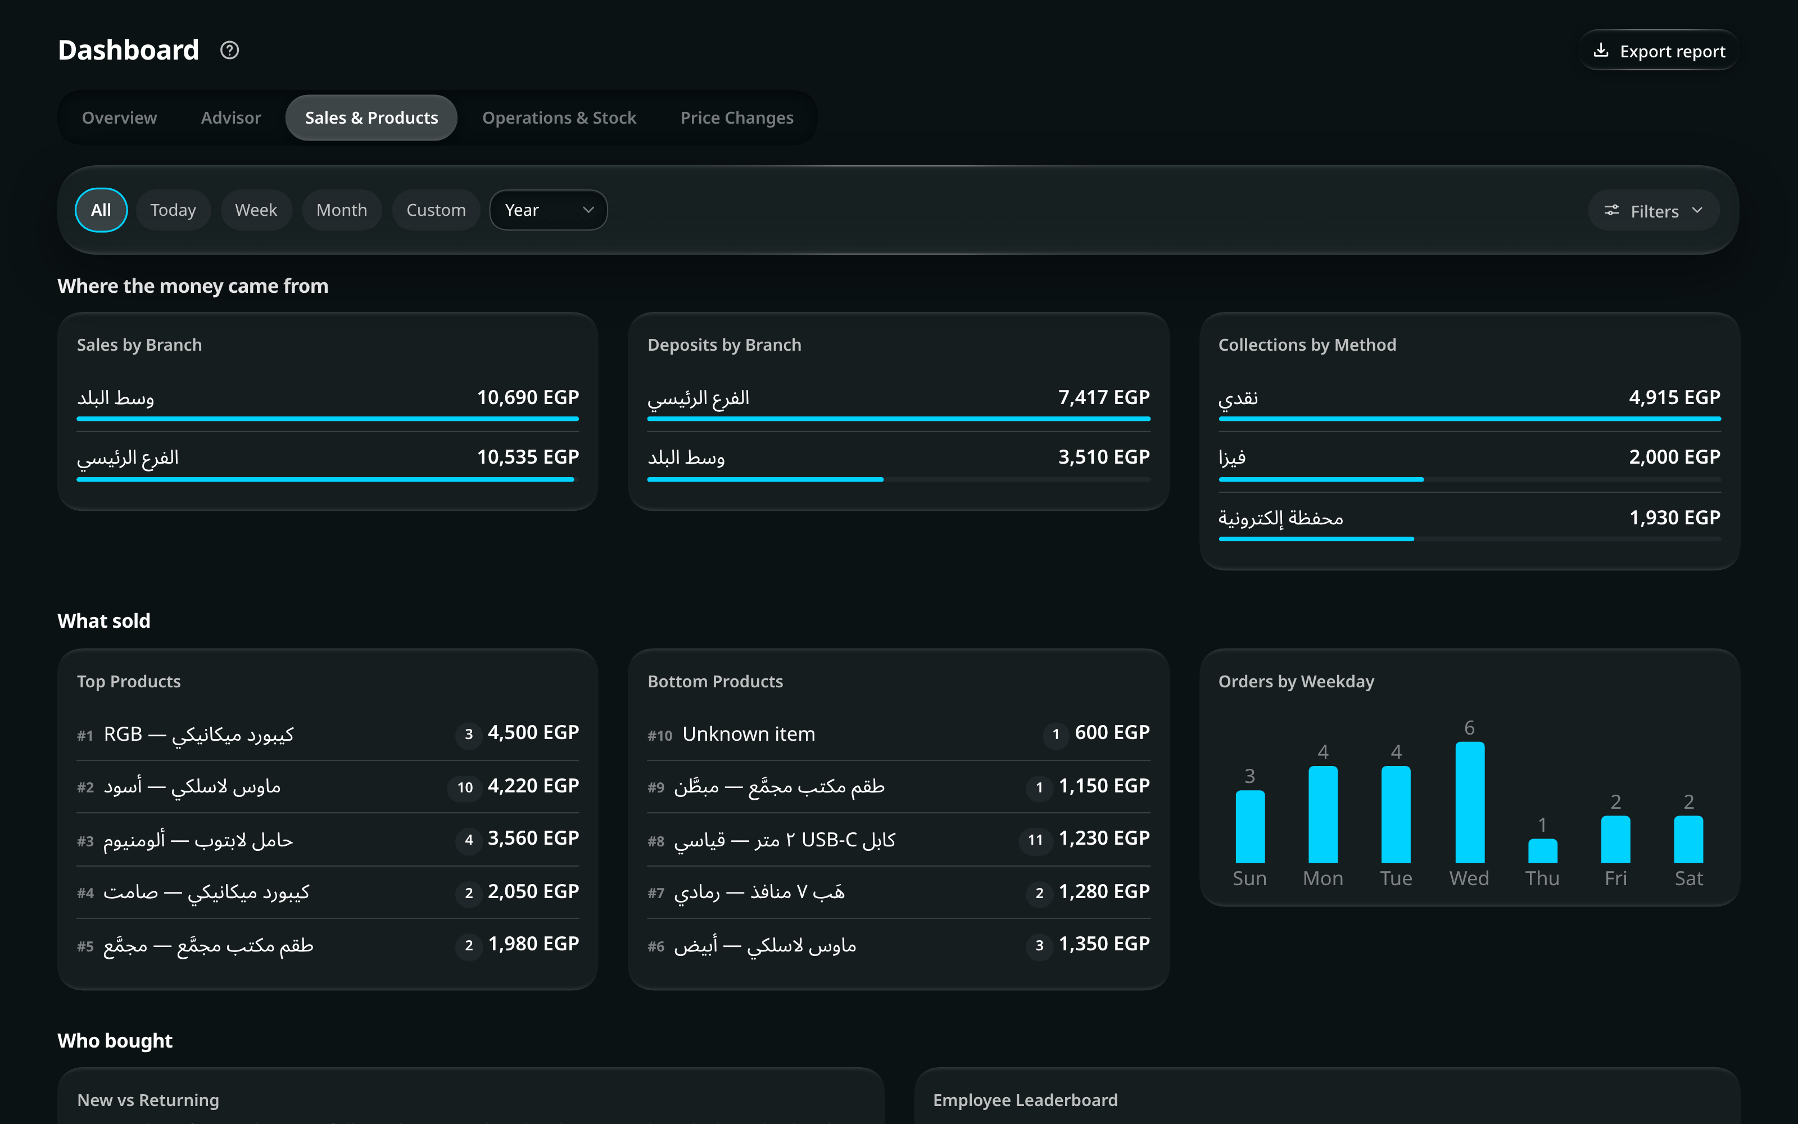Click the 4,500 EGP top product value
This screenshot has height=1124, width=1798.
533,733
